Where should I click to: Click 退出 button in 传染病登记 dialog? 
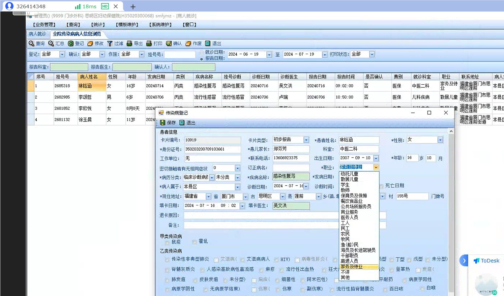tap(188, 123)
